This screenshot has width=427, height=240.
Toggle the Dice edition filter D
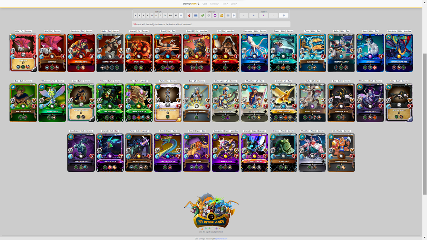pos(156,16)
